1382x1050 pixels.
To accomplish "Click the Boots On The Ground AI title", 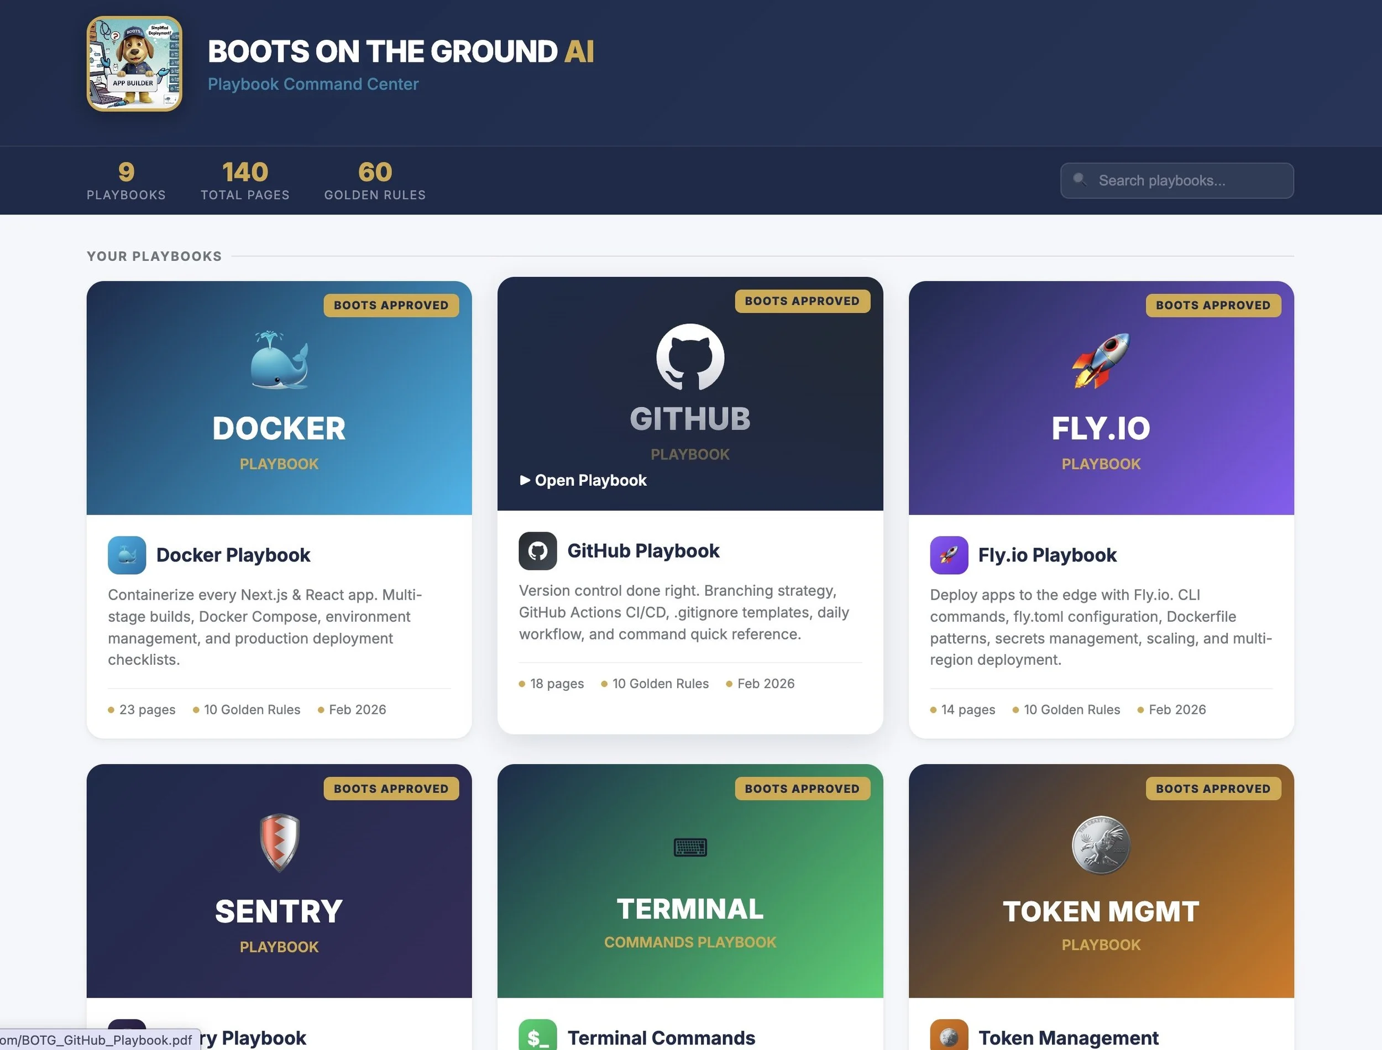I will 401,51.
